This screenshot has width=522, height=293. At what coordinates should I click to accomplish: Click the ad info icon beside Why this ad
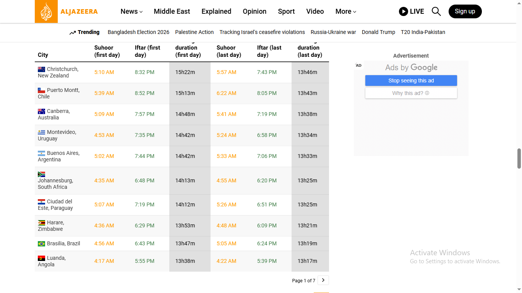(427, 93)
